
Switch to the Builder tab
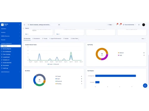click(x=66, y=38)
